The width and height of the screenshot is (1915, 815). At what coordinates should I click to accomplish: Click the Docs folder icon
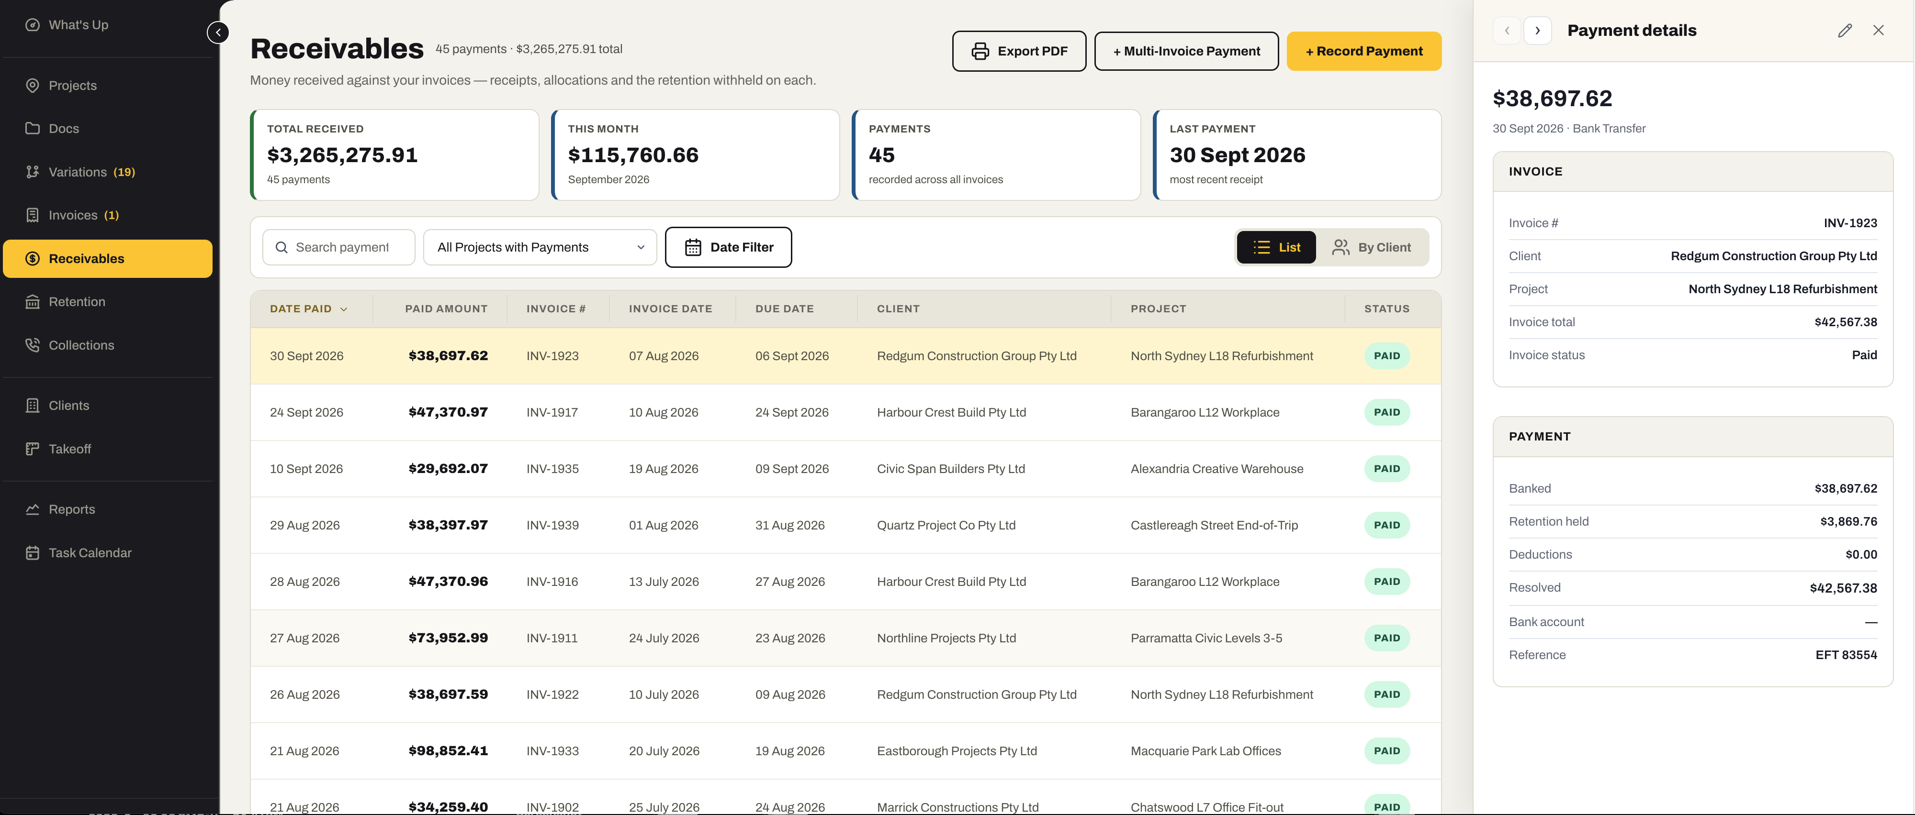coord(32,129)
